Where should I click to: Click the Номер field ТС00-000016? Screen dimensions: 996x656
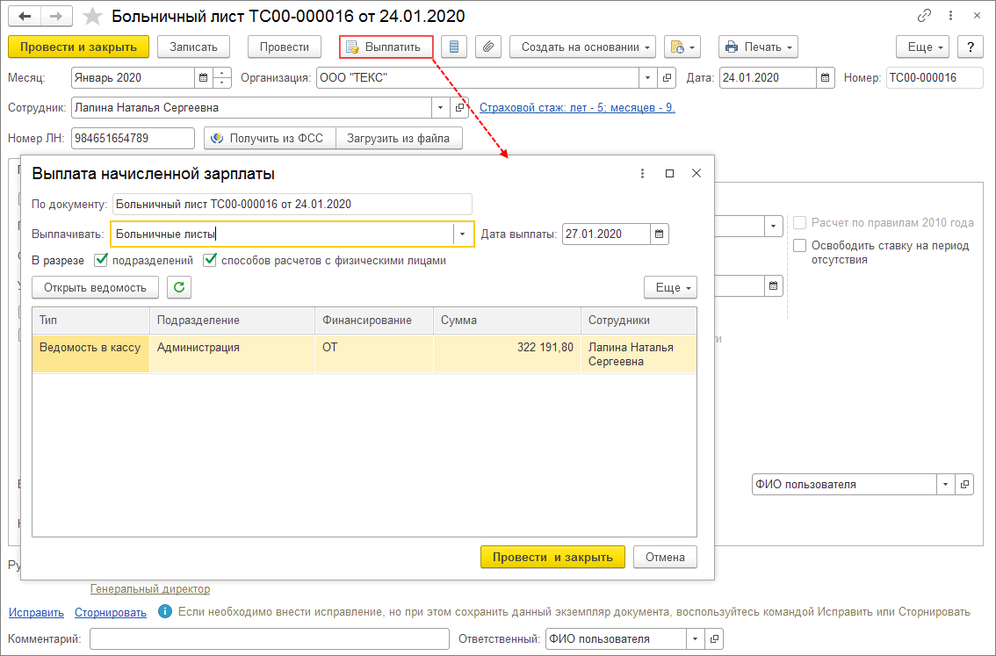tap(935, 77)
